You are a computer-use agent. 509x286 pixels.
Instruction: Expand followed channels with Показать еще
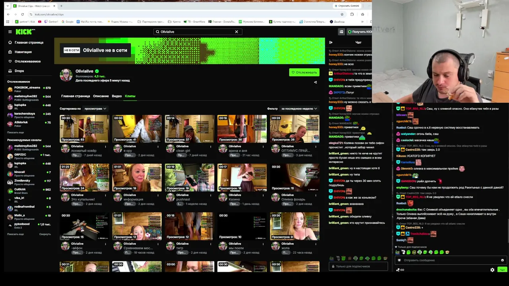[x=16, y=132]
